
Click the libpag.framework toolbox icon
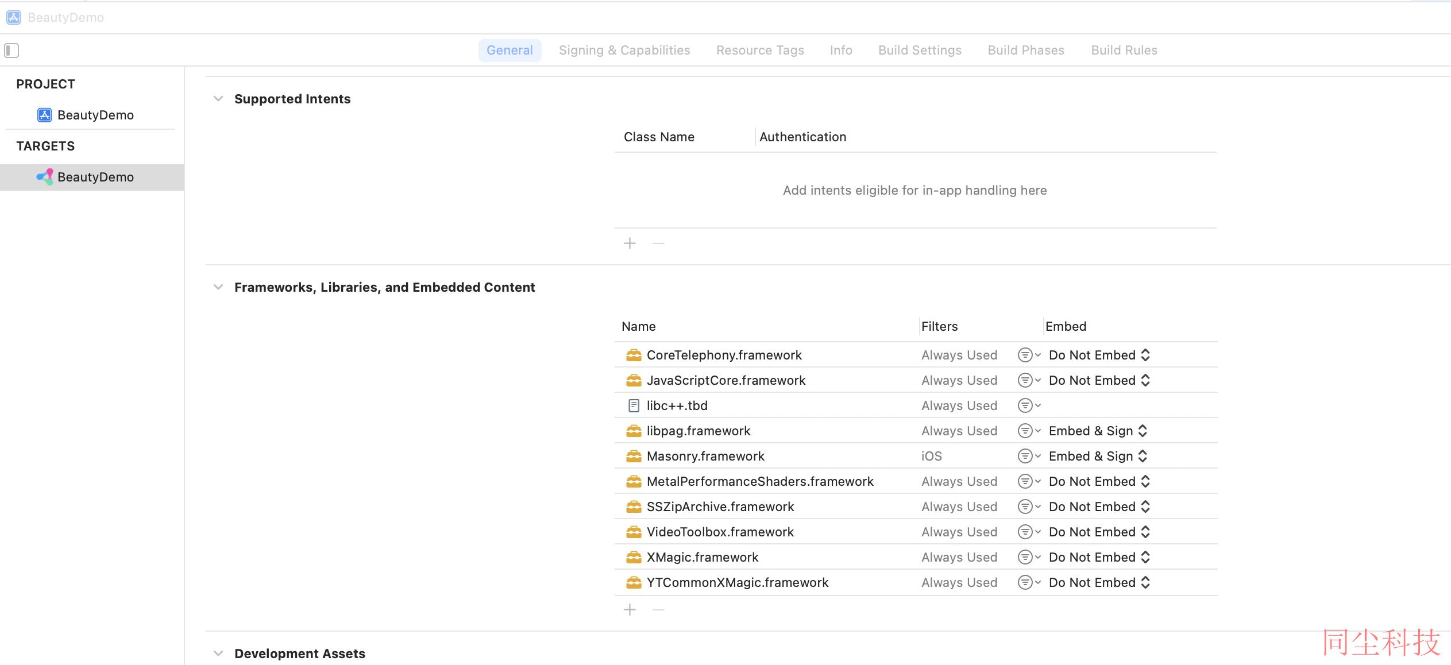pos(634,431)
